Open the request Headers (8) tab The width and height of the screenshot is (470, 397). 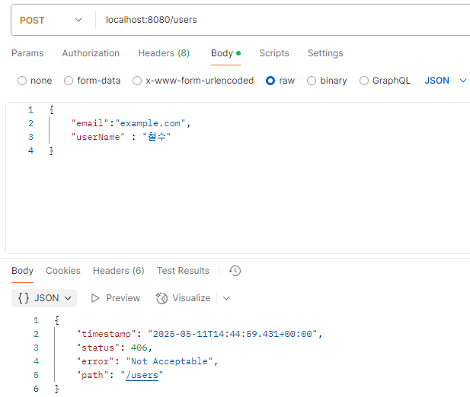point(164,53)
